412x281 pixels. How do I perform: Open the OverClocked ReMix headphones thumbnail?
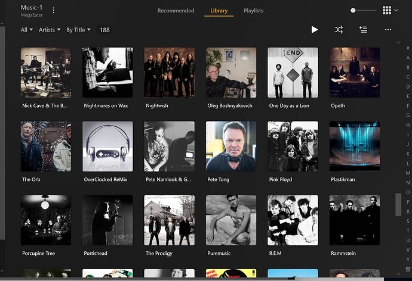[x=107, y=146]
